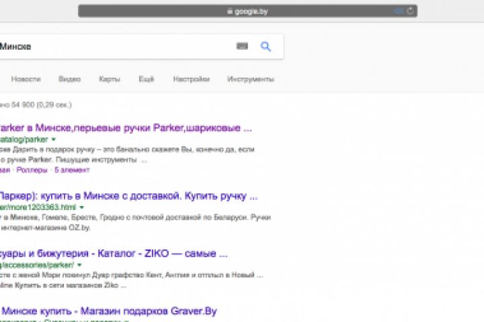Open Инструменты search tools
The width and height of the screenshot is (484, 322).
251,79
